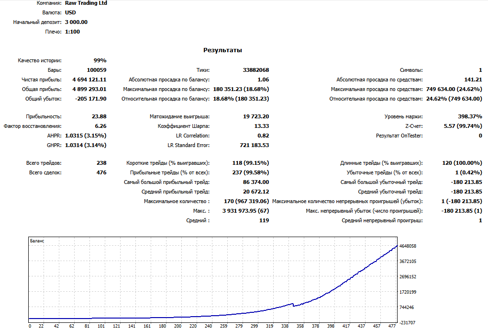The width and height of the screenshot is (488, 331).
Task: Click maximal balance drawdown 180 351.23 (18.68%)
Action: [241, 89]
